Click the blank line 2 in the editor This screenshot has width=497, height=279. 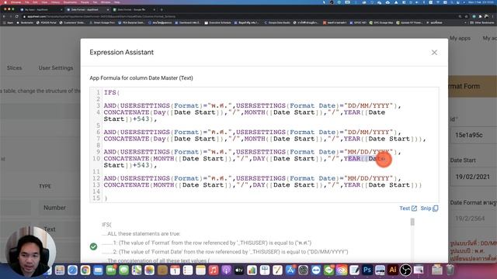pos(269,99)
